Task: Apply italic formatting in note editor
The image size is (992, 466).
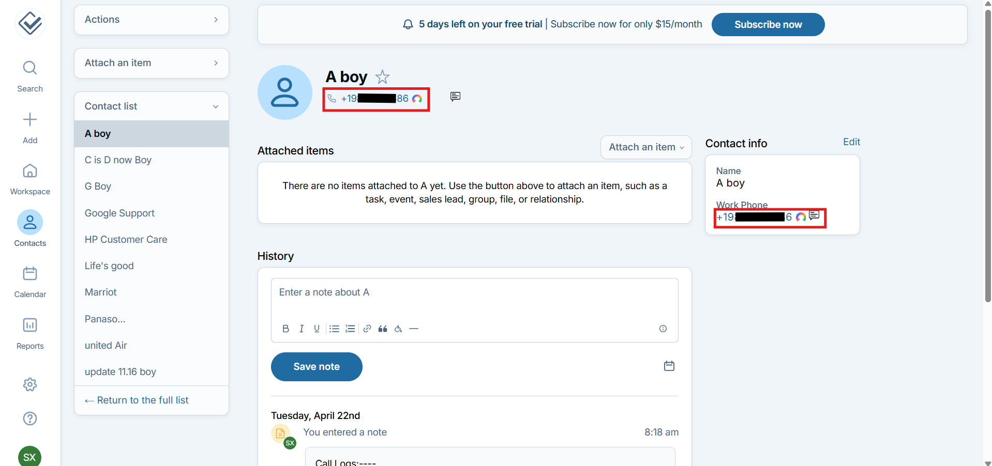Action: 302,329
